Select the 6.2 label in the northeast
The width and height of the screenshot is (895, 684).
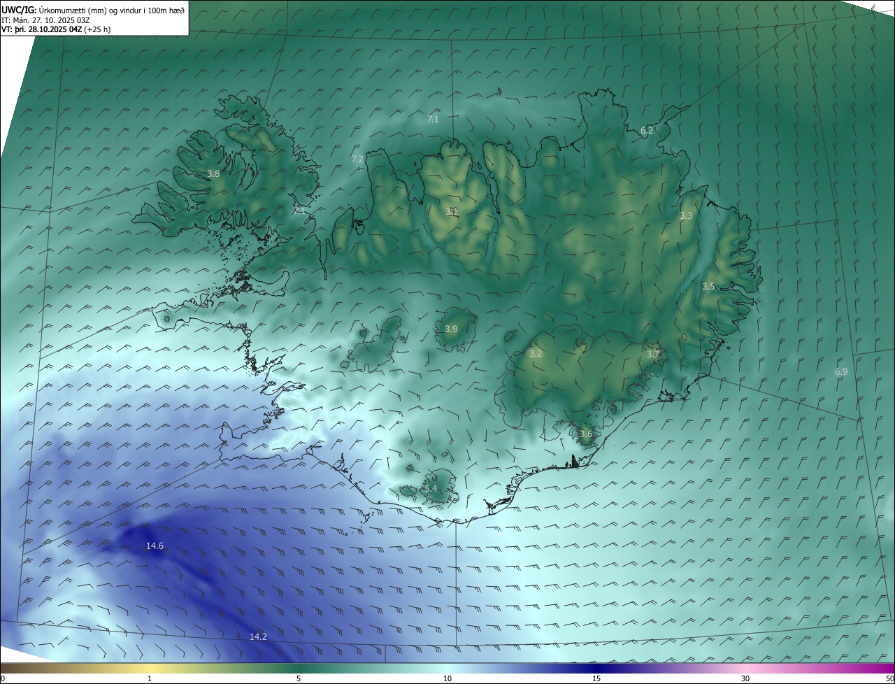[x=647, y=130]
